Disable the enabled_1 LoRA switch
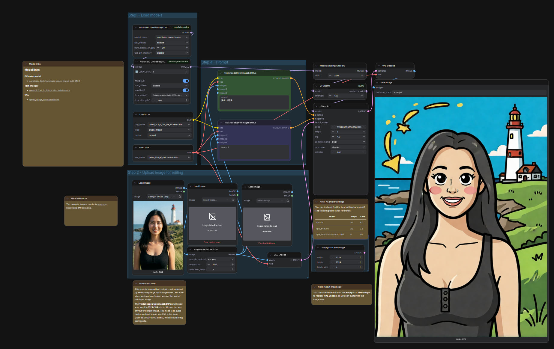Image resolution: width=554 pixels, height=349 pixels. [186, 90]
